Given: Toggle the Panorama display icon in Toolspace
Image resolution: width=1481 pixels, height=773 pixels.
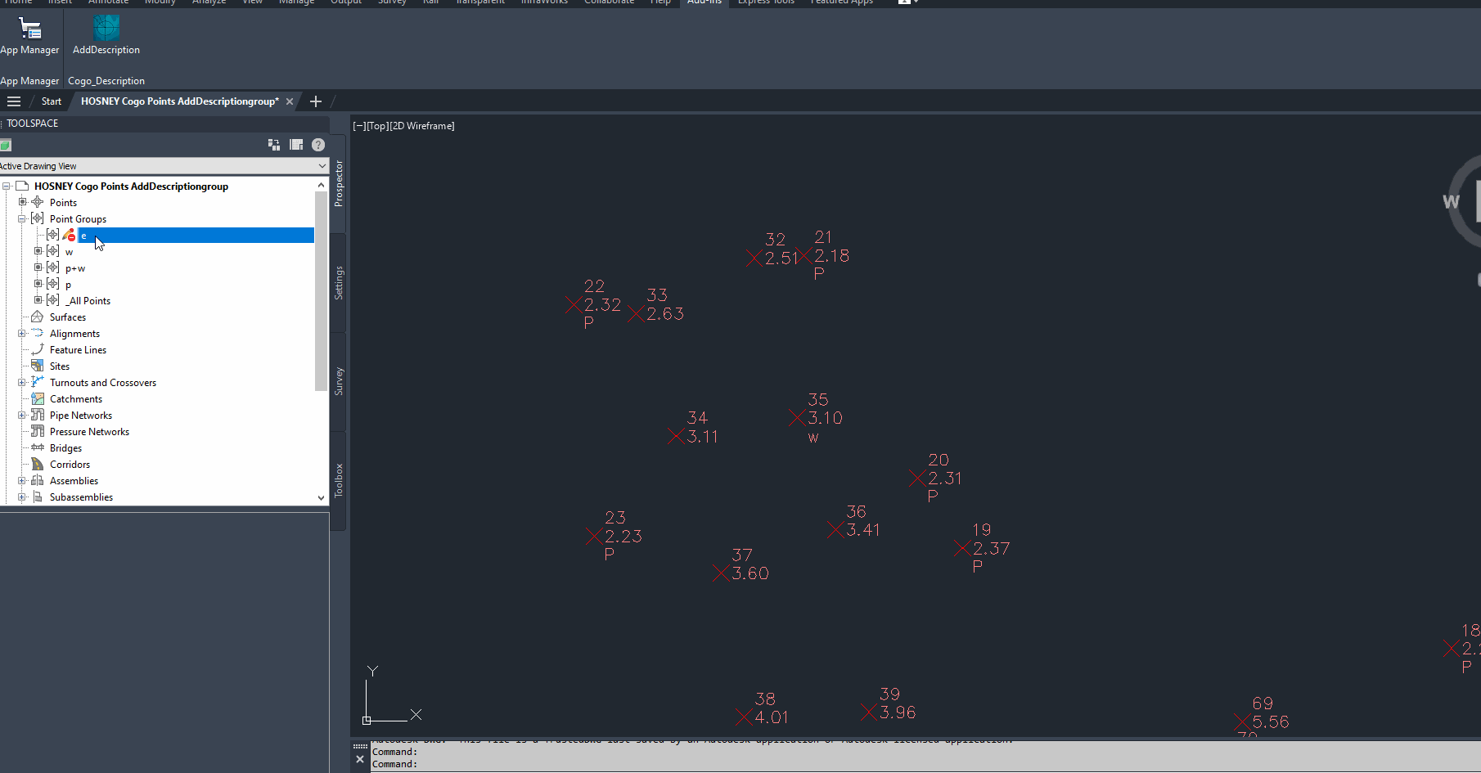Looking at the screenshot, I should click(x=296, y=145).
